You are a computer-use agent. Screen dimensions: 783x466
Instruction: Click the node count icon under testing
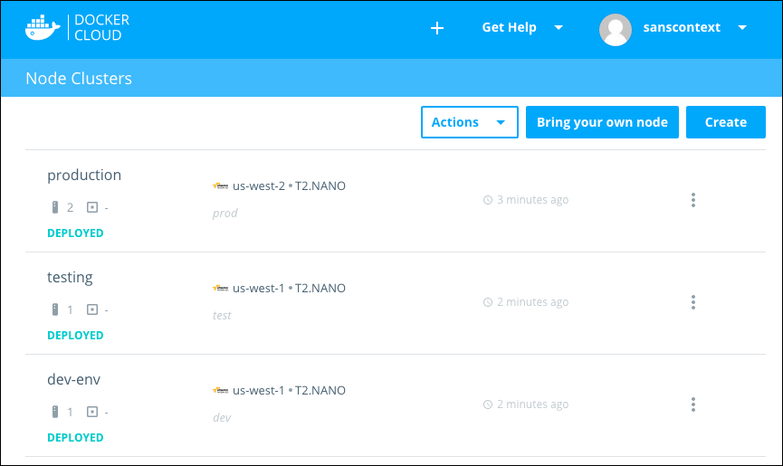tap(55, 309)
